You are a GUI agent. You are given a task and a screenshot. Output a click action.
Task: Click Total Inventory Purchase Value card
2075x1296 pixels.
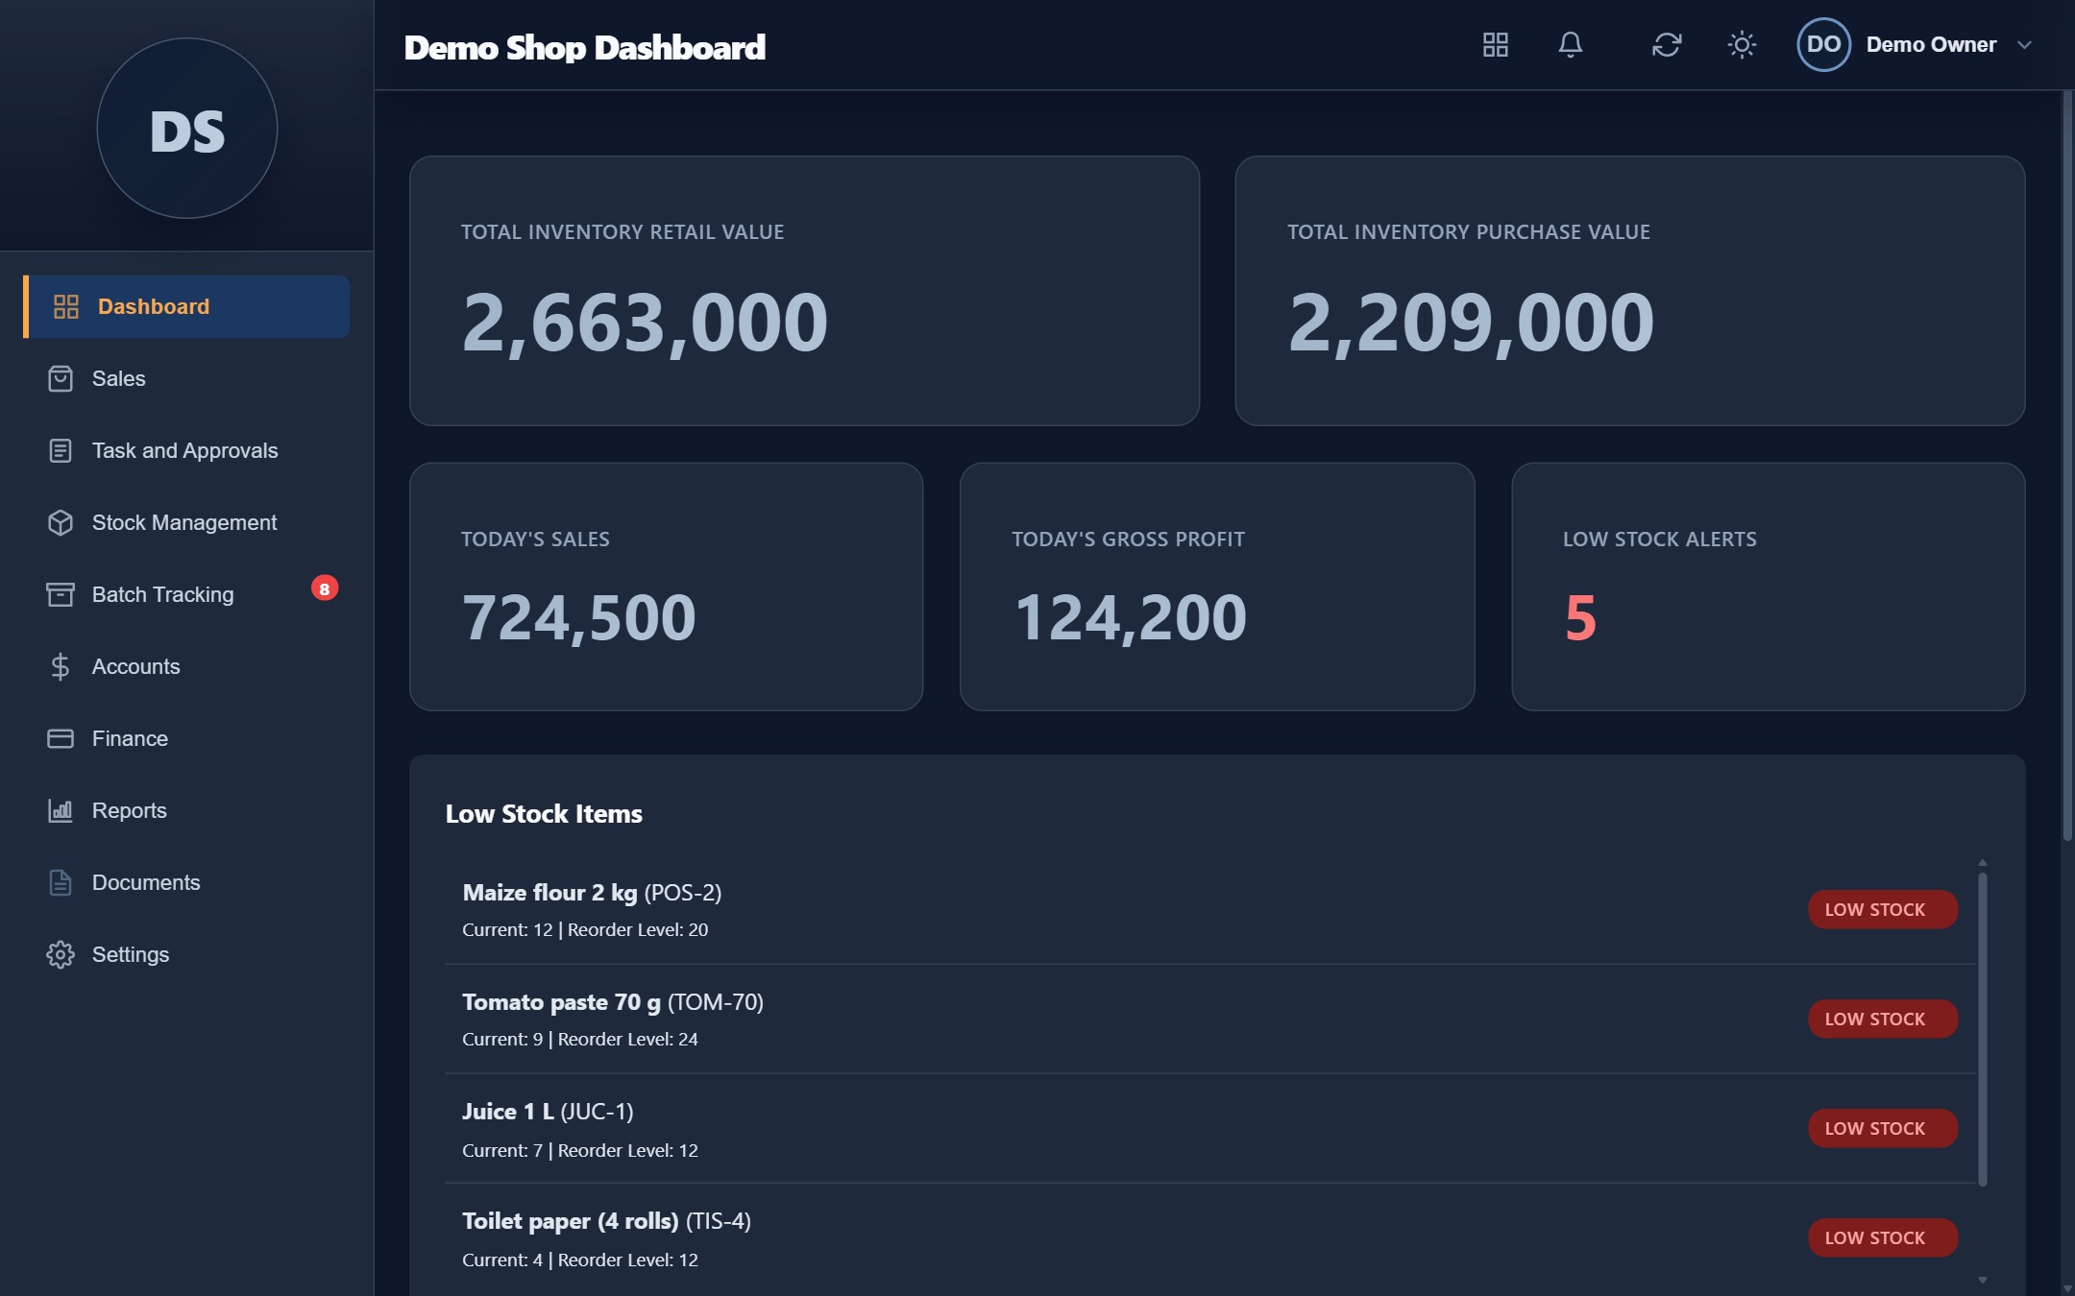click(x=1630, y=291)
